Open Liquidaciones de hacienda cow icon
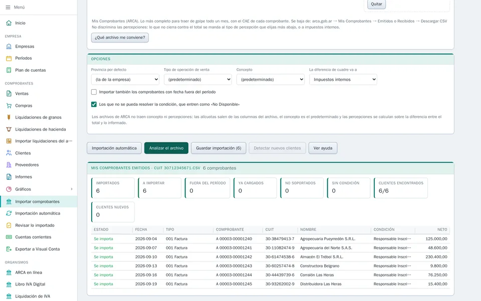 pos(9,129)
